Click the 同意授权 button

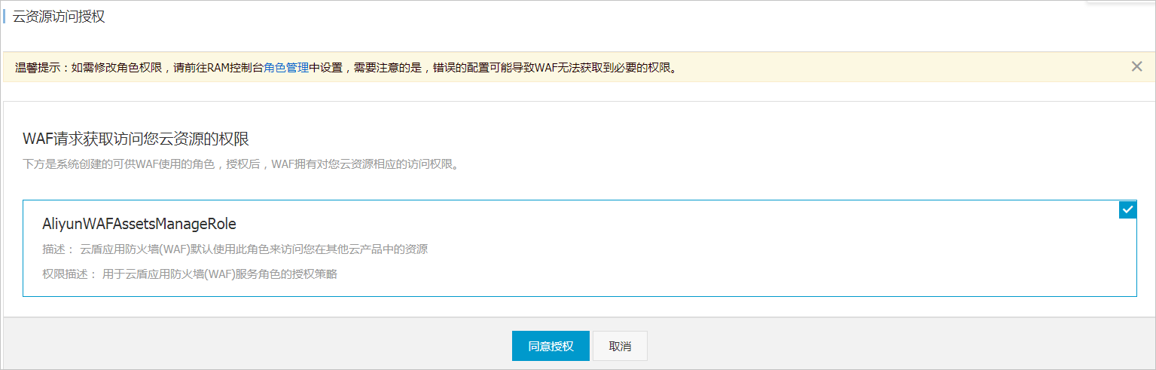click(x=551, y=346)
